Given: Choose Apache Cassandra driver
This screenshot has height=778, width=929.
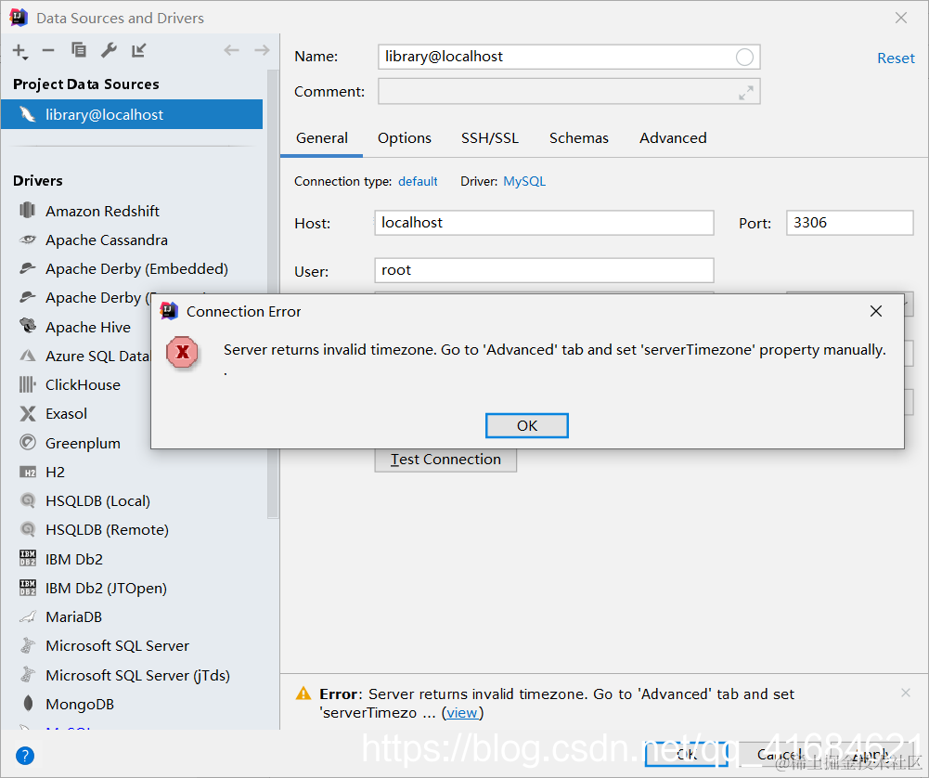Looking at the screenshot, I should click(107, 240).
